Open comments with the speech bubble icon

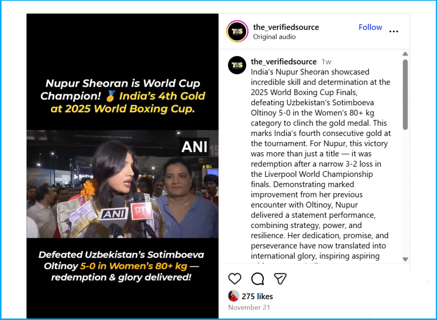tap(257, 279)
